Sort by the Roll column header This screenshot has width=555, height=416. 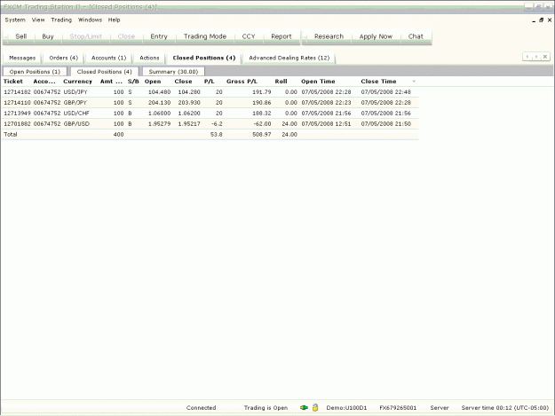[x=281, y=82]
